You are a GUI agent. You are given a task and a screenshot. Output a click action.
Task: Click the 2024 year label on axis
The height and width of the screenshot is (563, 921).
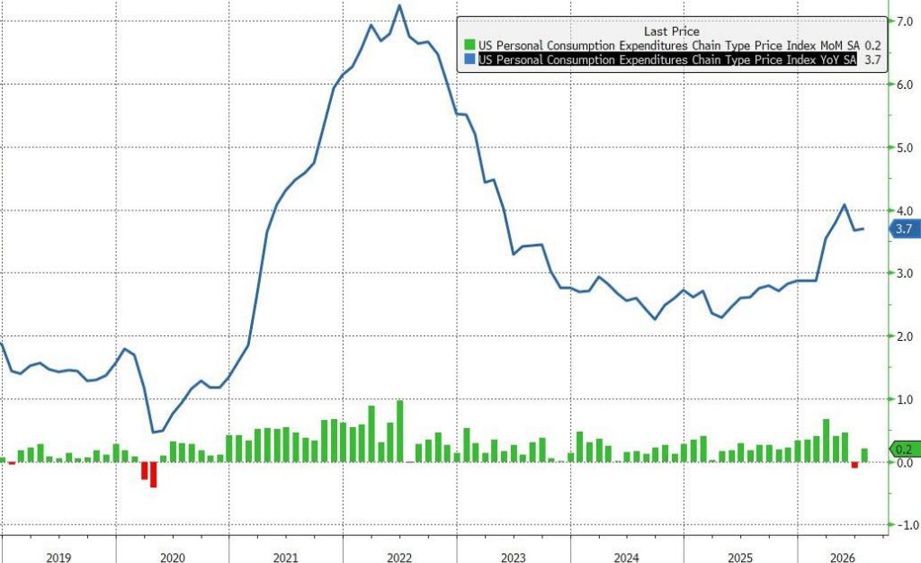point(626,557)
